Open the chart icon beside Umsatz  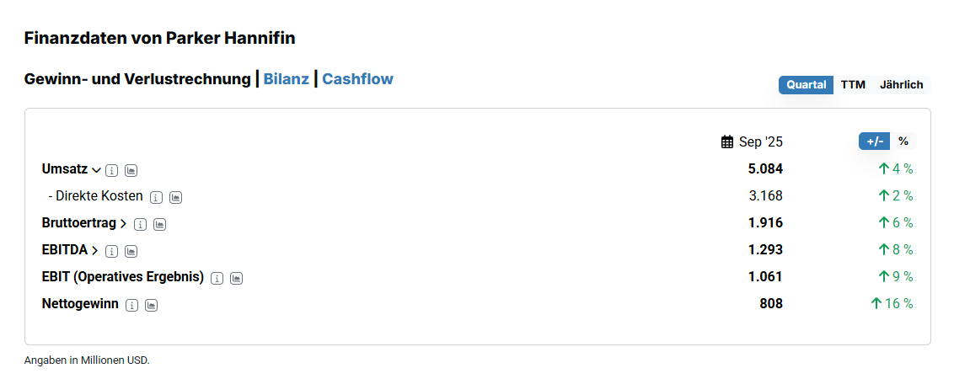click(x=131, y=170)
